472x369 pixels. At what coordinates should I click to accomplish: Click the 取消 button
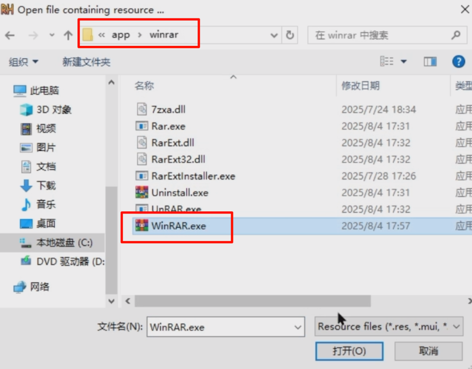428,351
